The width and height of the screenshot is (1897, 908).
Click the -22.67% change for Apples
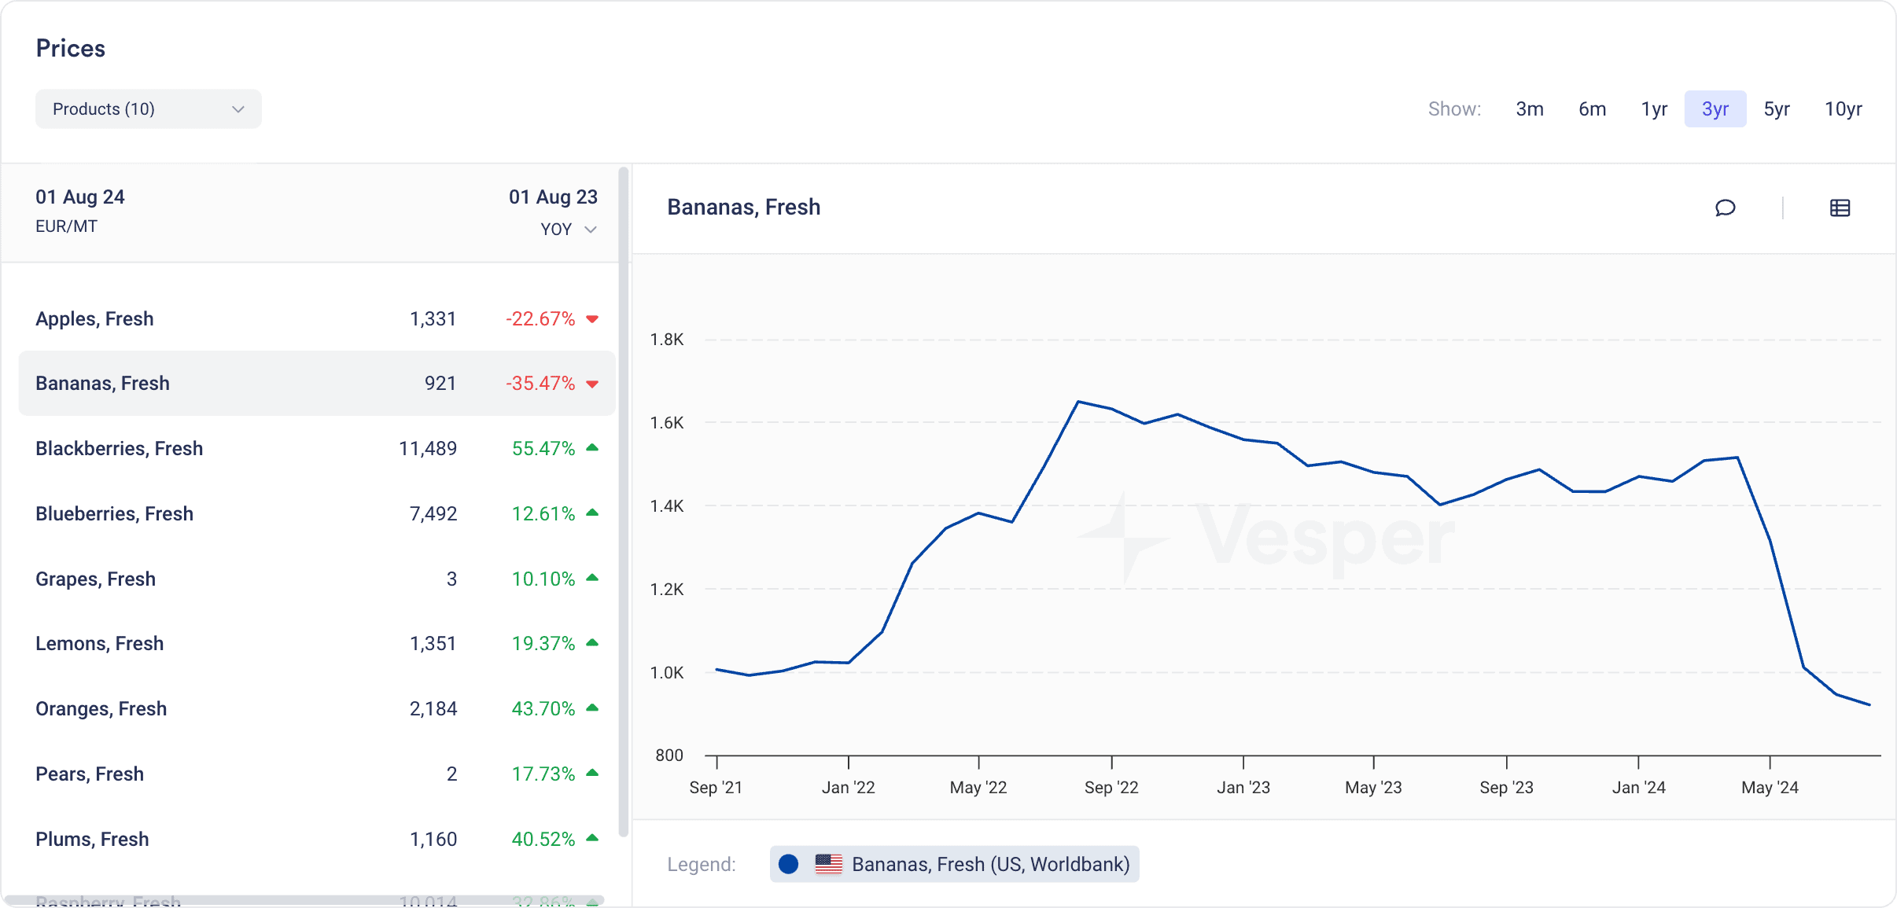540,318
